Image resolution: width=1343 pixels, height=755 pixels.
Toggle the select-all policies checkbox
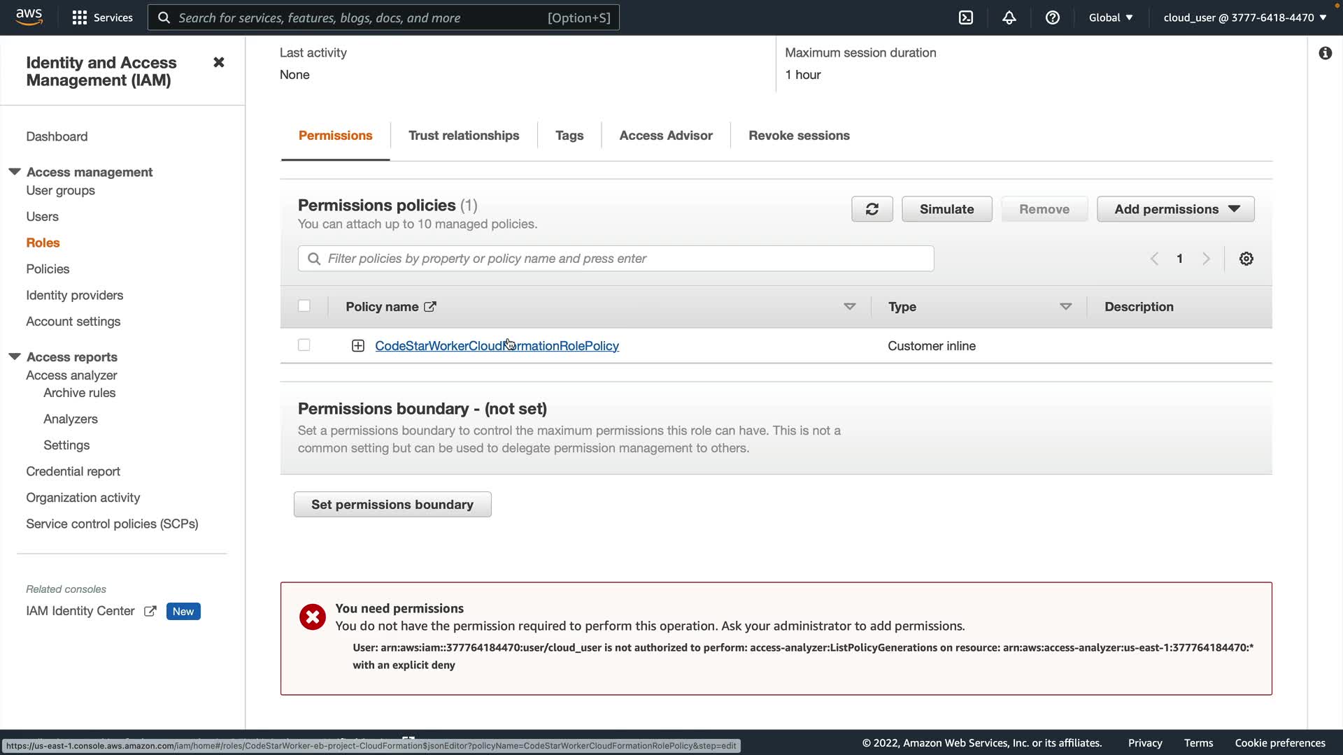click(x=304, y=306)
